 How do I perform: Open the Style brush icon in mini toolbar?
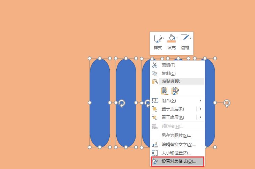click(x=158, y=39)
